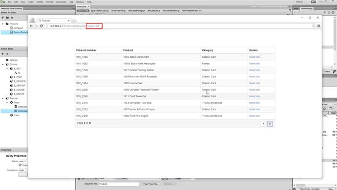Open the browser menu icon

319,26
